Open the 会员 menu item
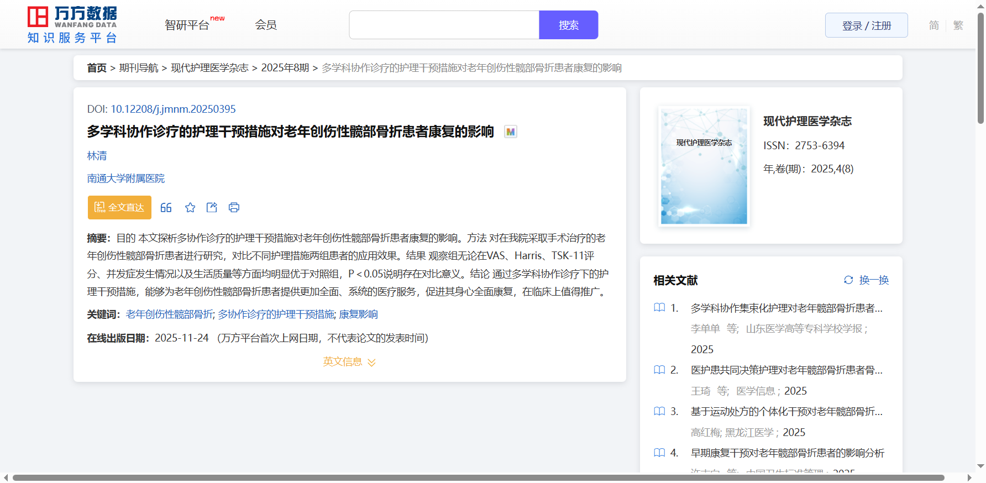 [266, 25]
